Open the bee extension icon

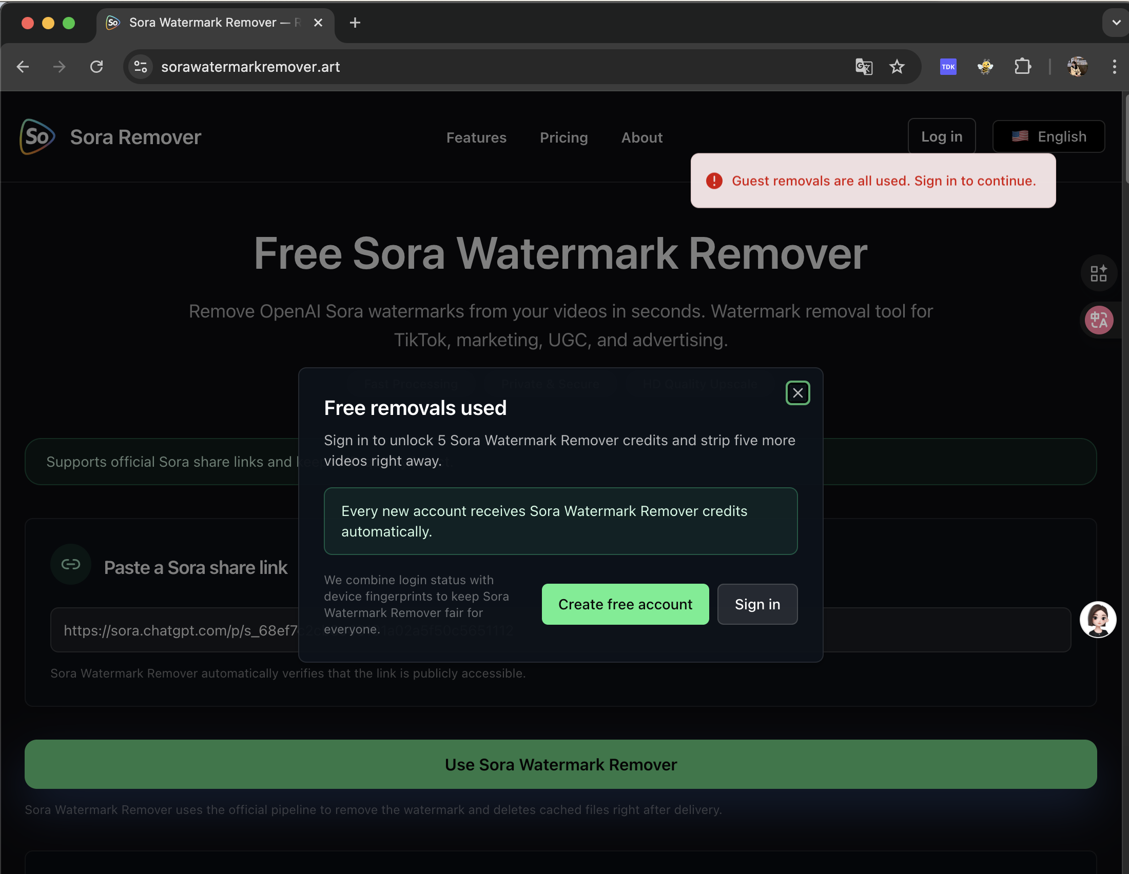[x=985, y=67]
